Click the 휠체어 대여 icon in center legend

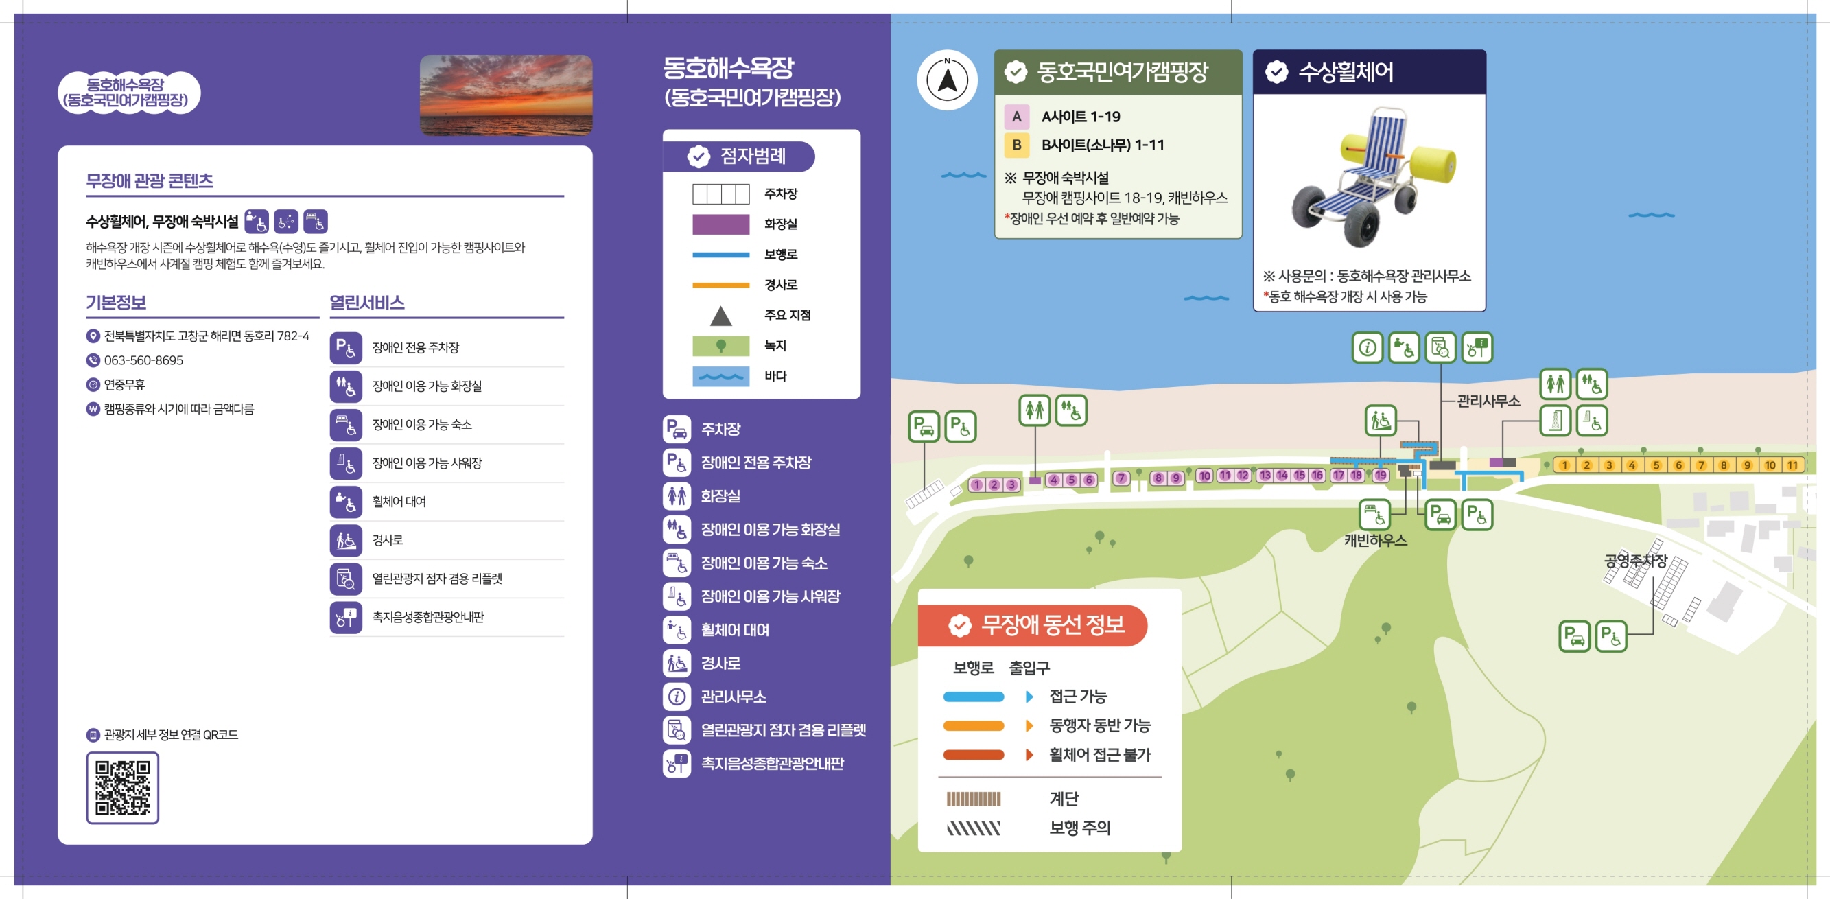(677, 630)
